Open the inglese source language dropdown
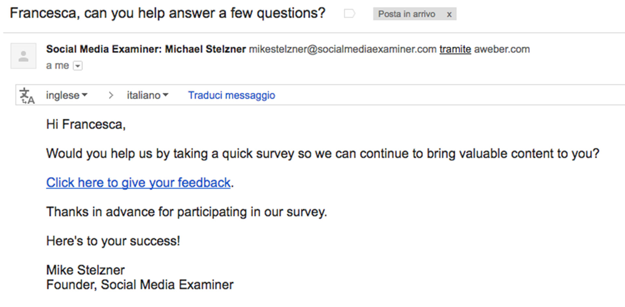Image resolution: width=625 pixels, height=307 pixels. click(67, 95)
